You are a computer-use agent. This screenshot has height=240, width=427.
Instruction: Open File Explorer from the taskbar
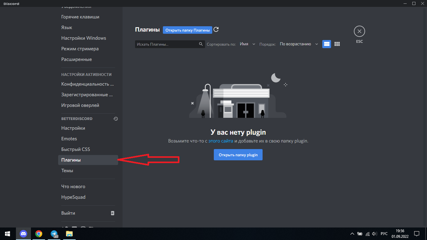point(69,234)
